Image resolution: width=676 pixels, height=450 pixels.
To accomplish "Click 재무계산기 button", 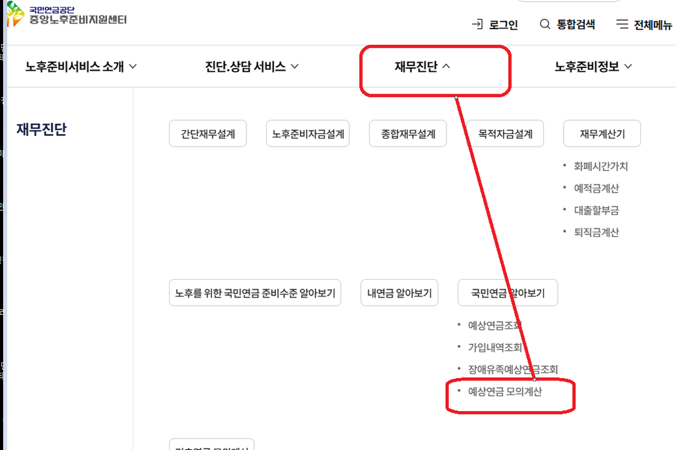I will 602,134.
